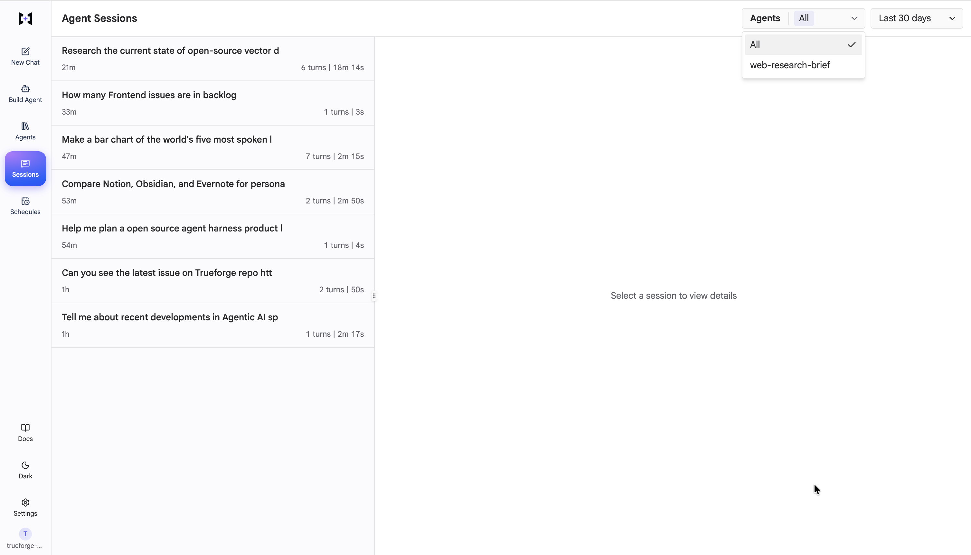Viewport: 971px width, 555px height.
Task: Open the Last 30 days date dropdown
Action: click(917, 18)
